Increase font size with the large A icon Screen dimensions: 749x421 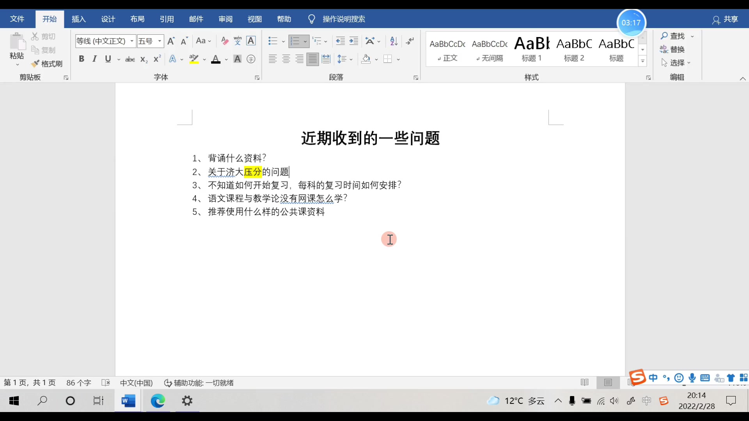pyautogui.click(x=171, y=41)
